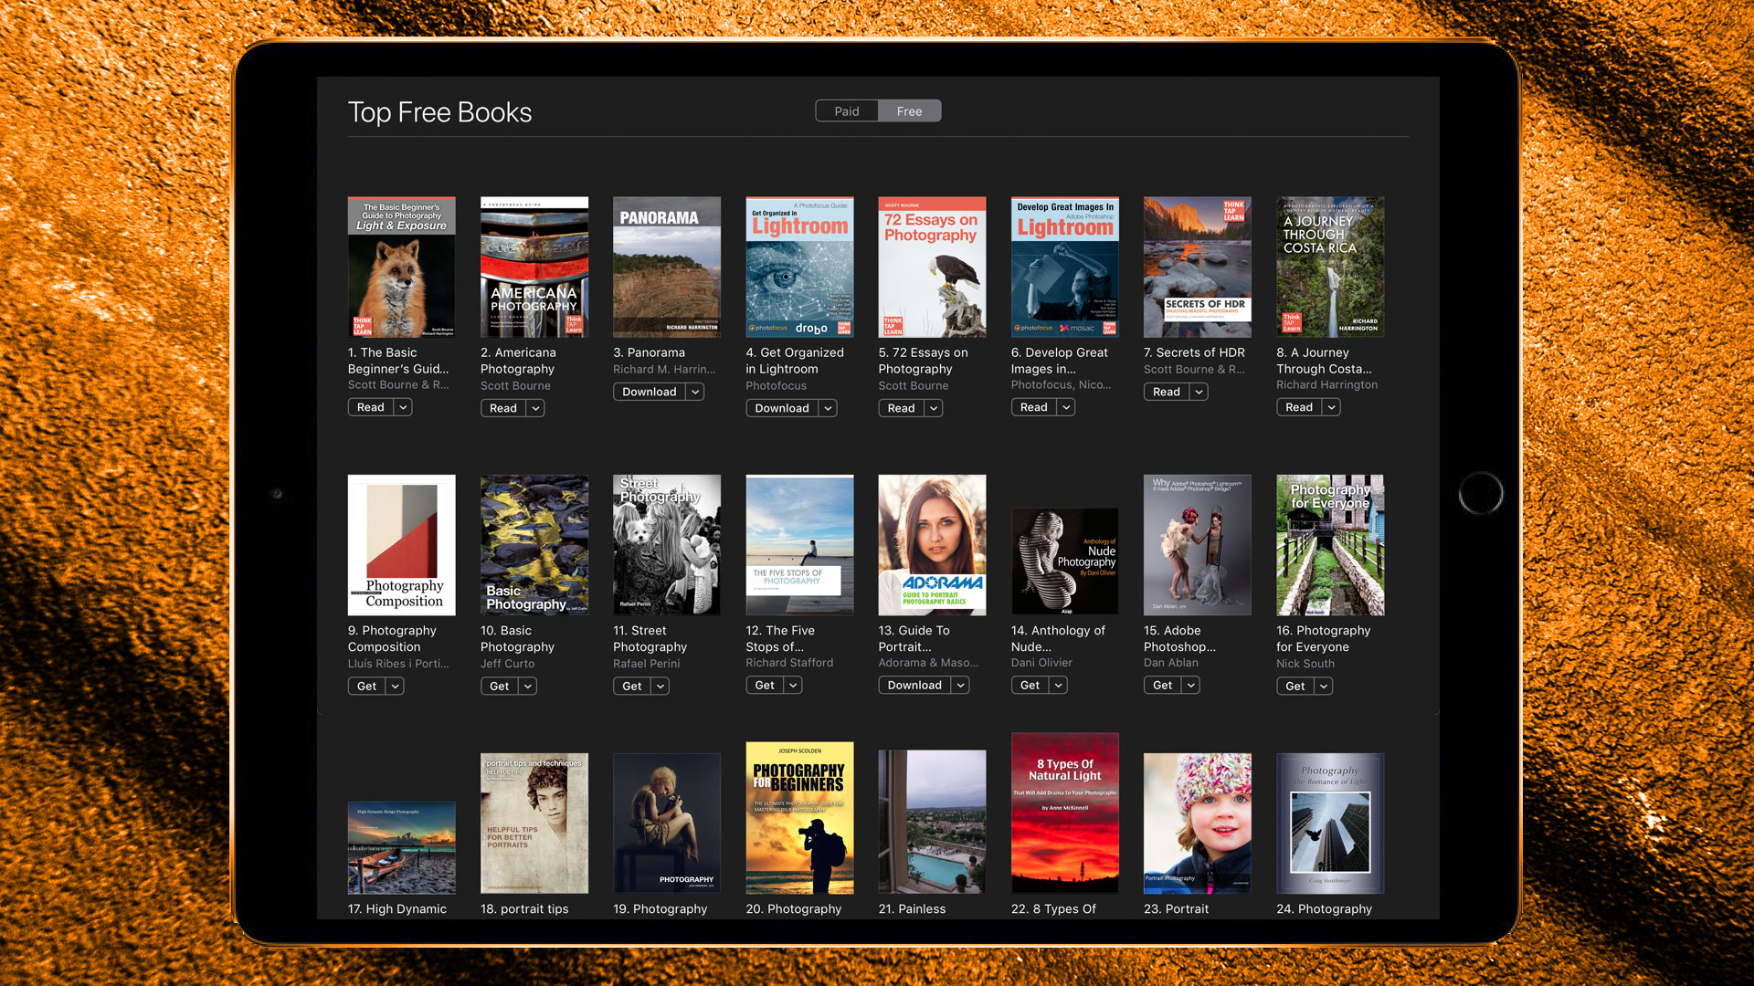The width and height of the screenshot is (1754, 986).
Task: Click Read for The Basic Beginner's Guide
Action: click(371, 406)
